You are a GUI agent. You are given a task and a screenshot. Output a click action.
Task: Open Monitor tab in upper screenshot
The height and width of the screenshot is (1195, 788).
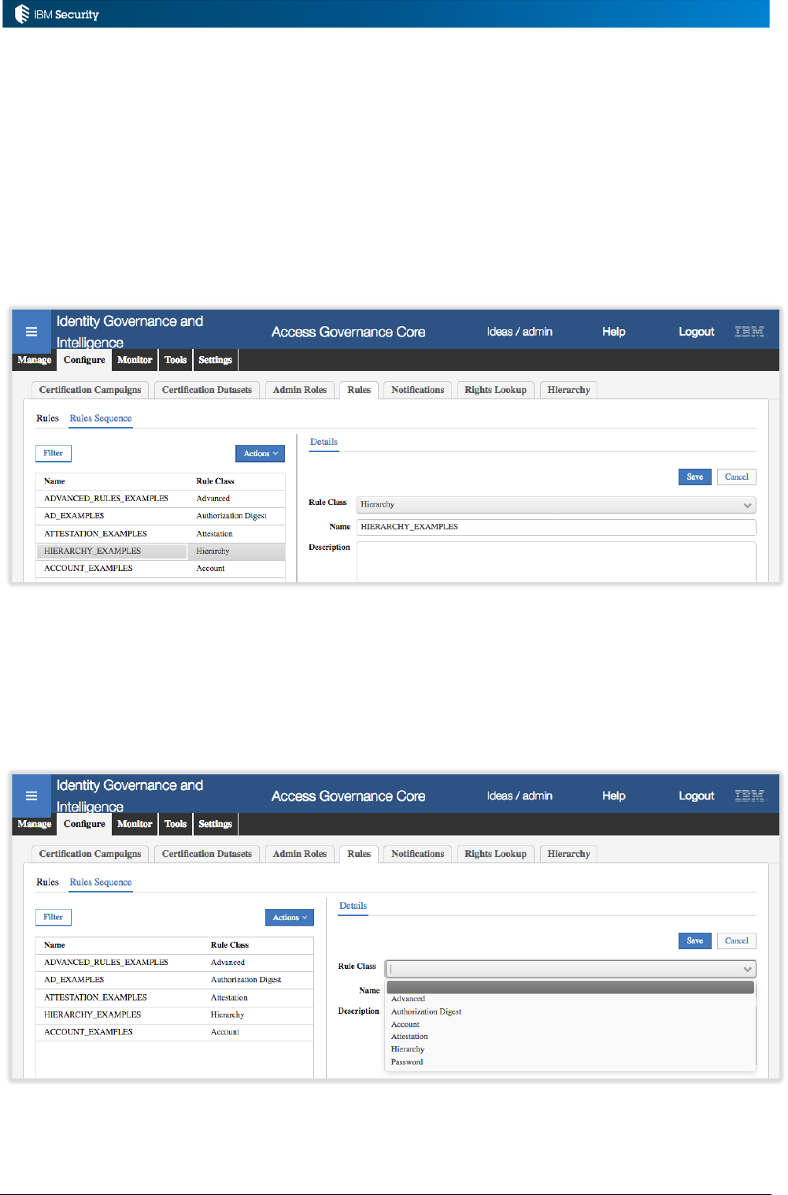(135, 360)
